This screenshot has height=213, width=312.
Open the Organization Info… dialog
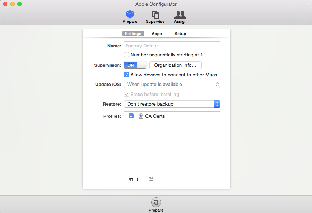click(x=175, y=65)
